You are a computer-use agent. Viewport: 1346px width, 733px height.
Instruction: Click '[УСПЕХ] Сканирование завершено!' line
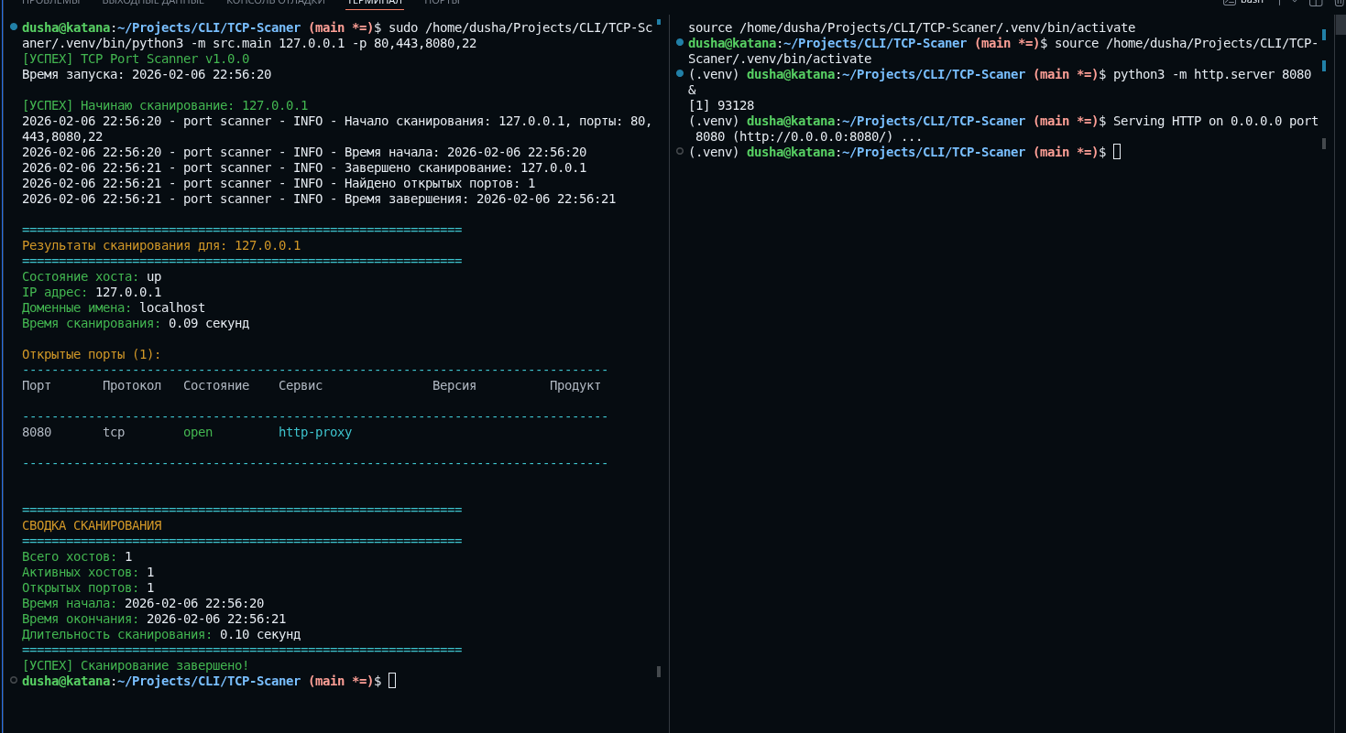click(x=136, y=665)
